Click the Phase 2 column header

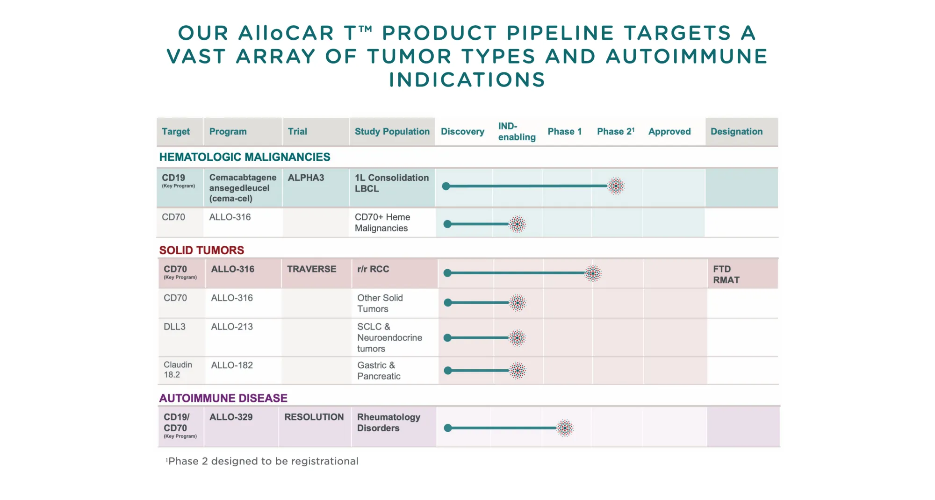[616, 131]
